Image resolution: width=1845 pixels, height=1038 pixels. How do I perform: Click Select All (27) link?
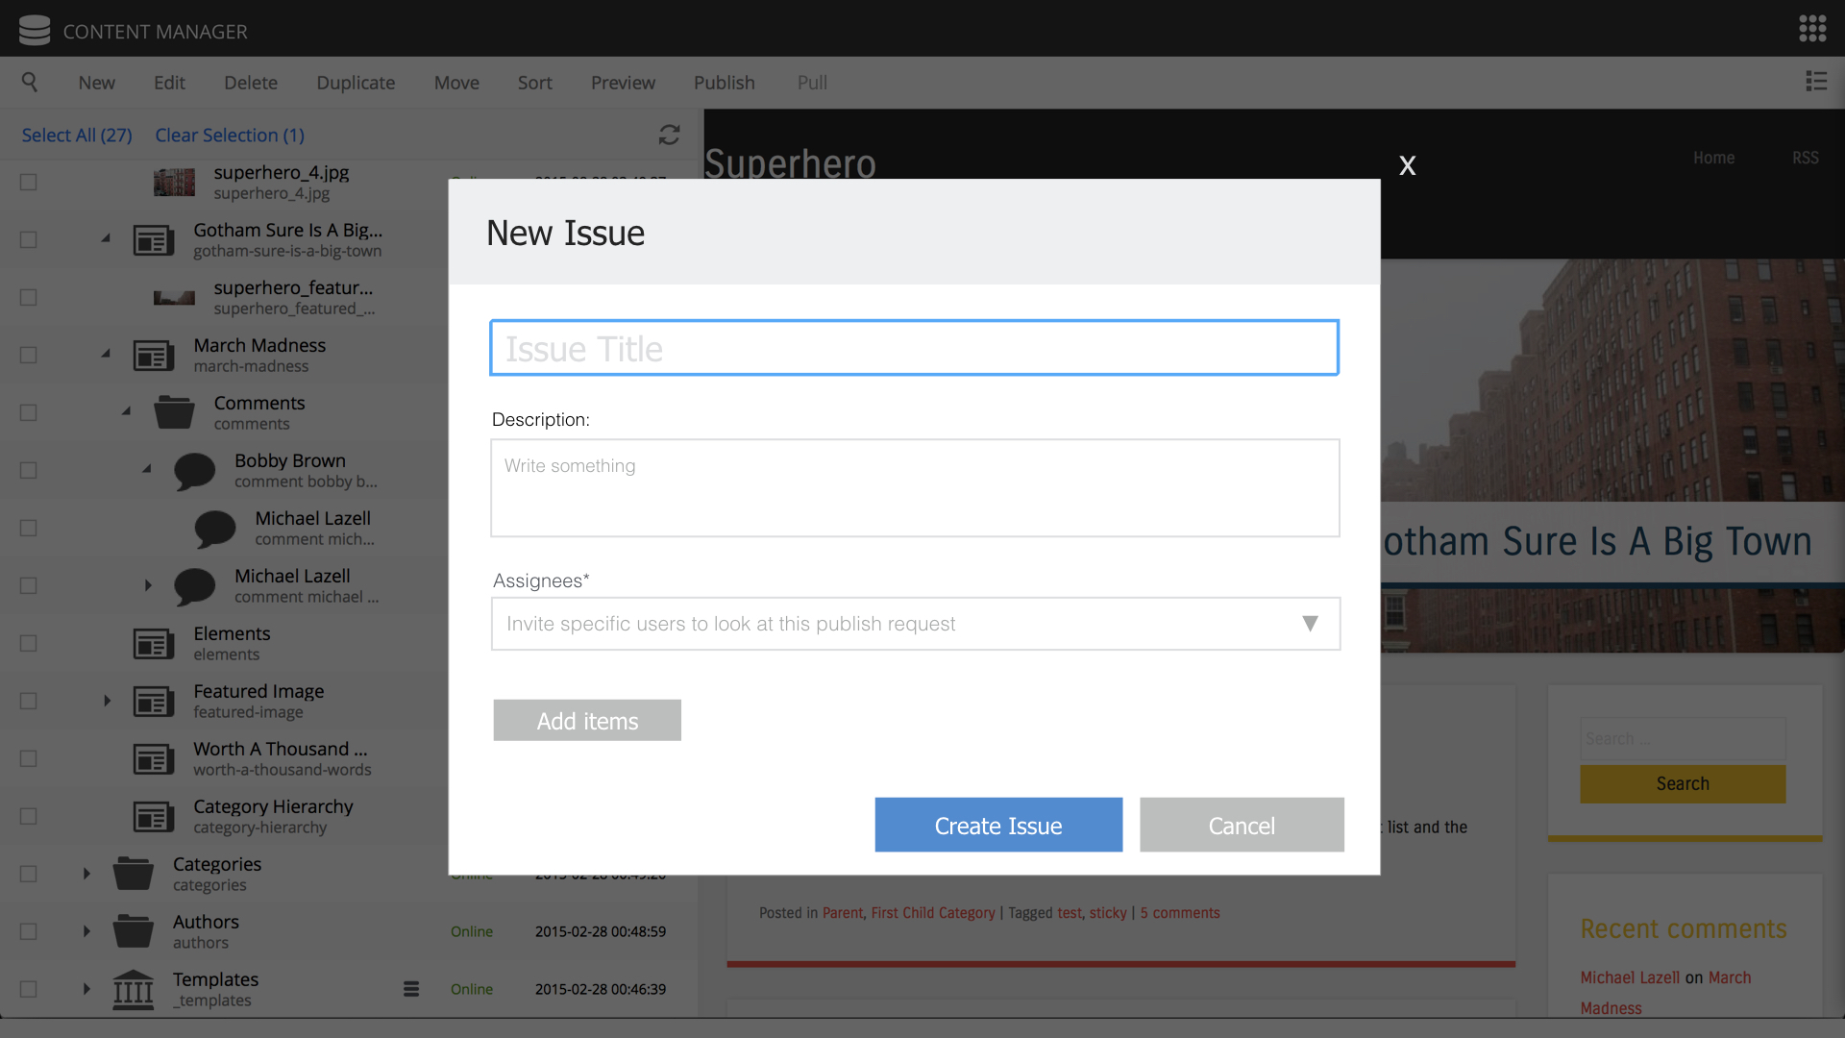tap(77, 136)
